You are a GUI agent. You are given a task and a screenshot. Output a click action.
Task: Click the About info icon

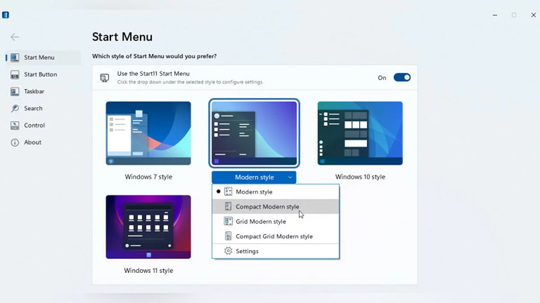tap(15, 142)
